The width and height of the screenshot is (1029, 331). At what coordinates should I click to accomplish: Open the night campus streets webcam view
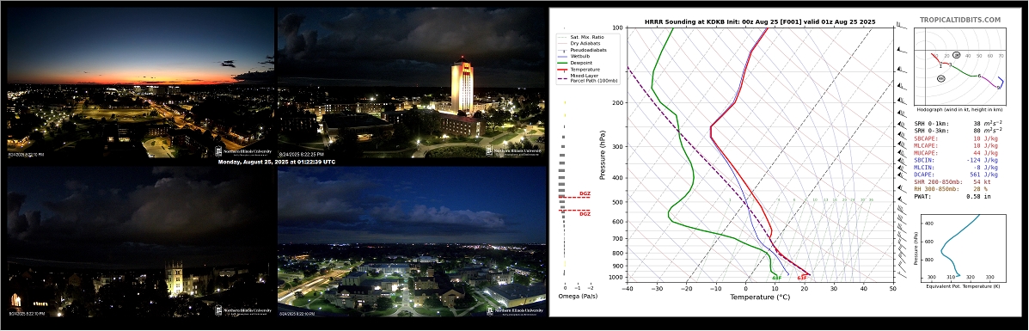click(x=412, y=242)
